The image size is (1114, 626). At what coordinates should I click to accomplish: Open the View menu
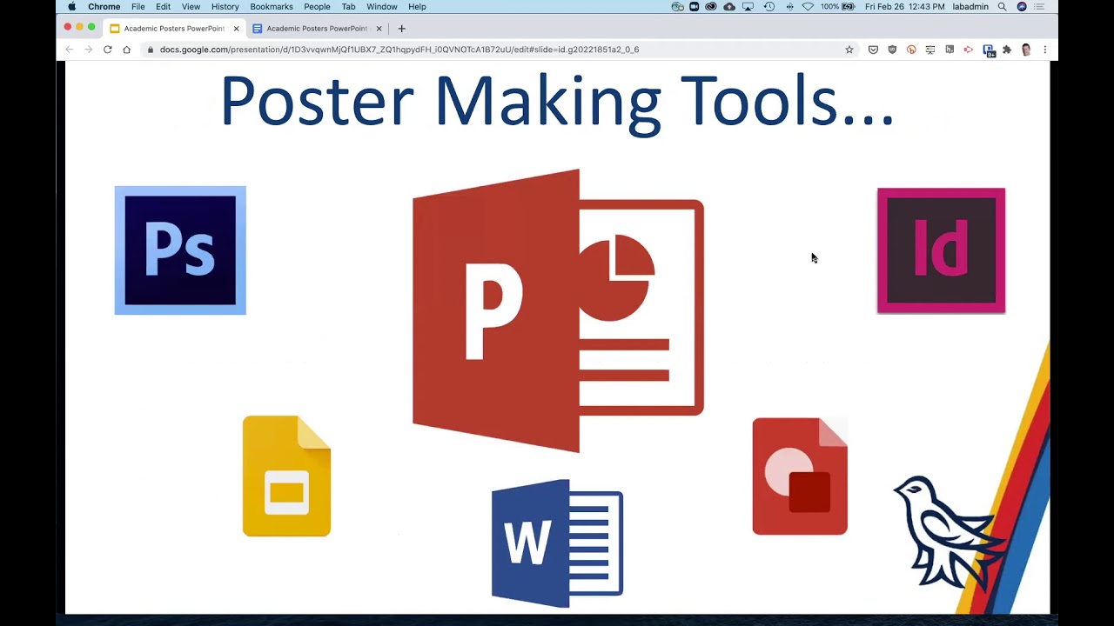pyautogui.click(x=191, y=7)
